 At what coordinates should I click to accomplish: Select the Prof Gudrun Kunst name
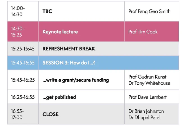click(147, 77)
